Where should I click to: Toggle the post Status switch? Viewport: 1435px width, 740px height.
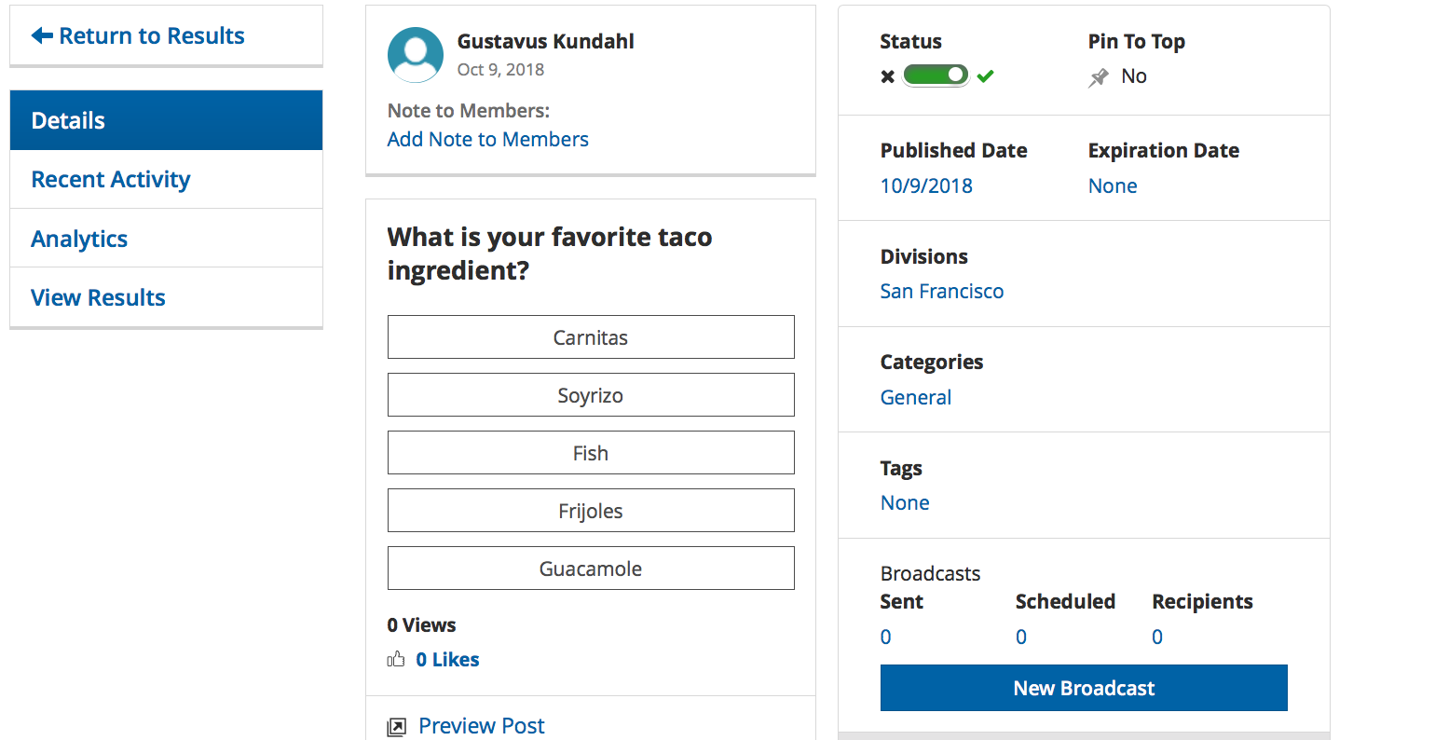[936, 75]
